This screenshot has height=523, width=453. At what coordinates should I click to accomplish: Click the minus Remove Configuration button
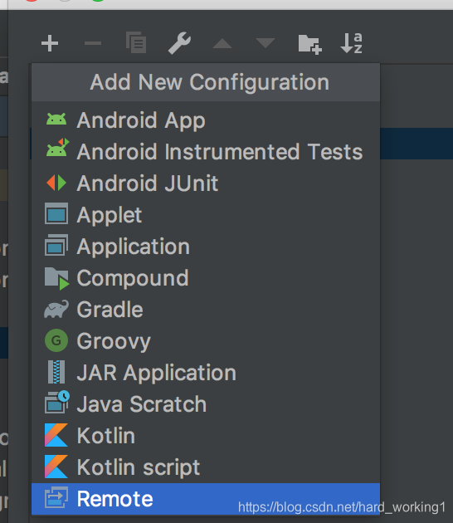pos(93,43)
